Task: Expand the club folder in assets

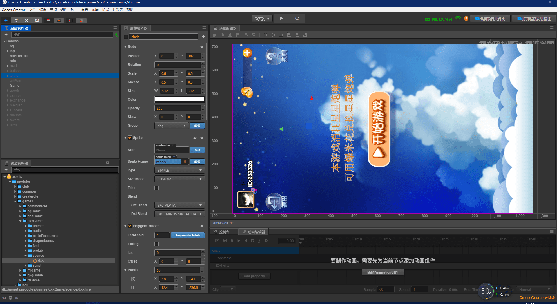Action: (15, 187)
